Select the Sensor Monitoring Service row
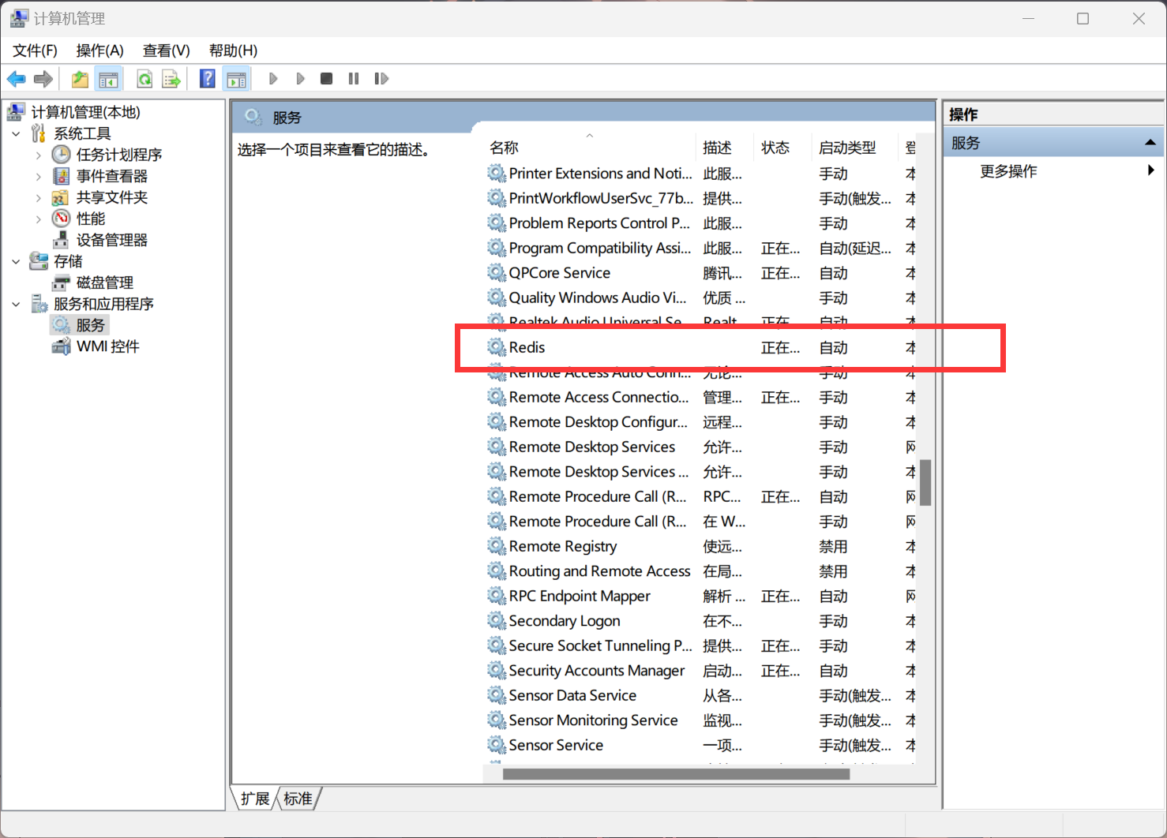 [x=700, y=720]
